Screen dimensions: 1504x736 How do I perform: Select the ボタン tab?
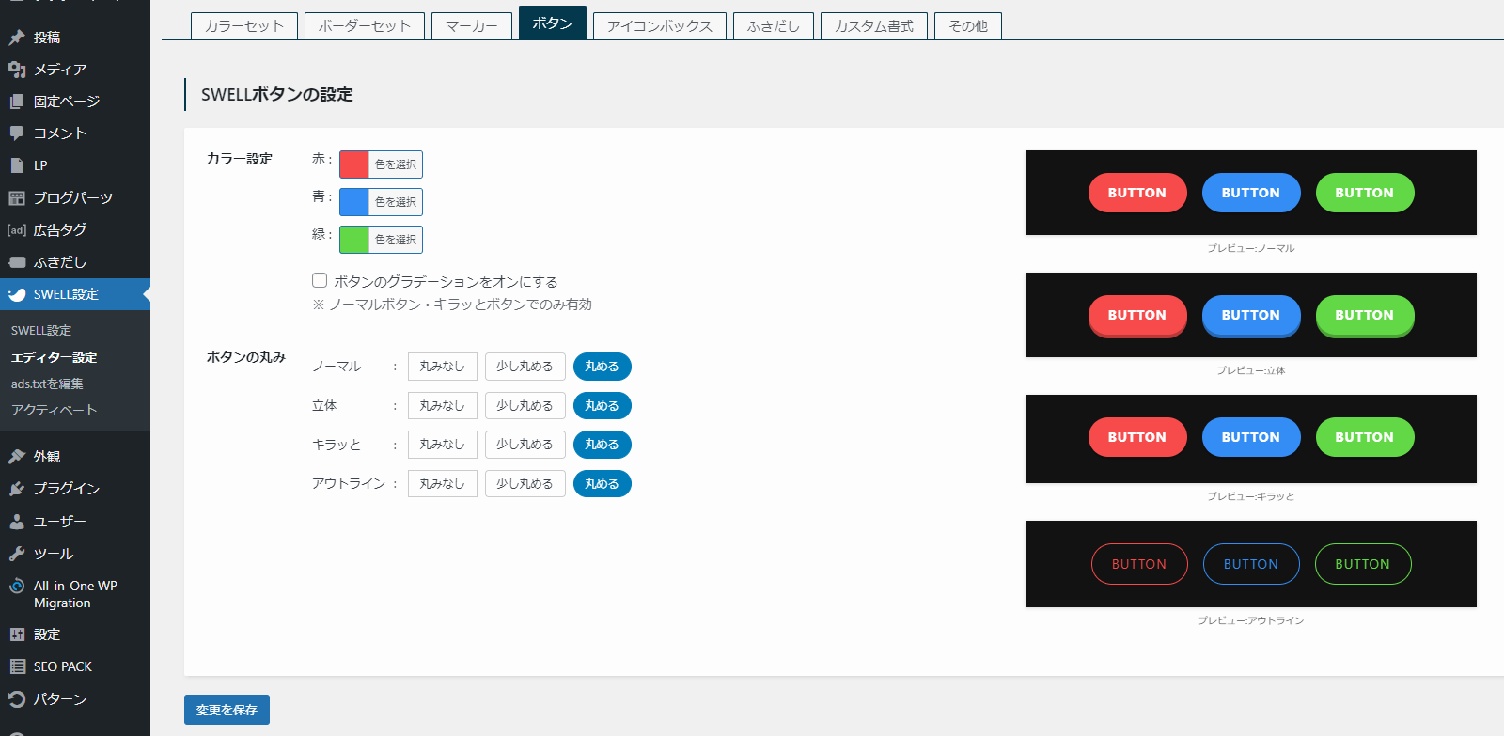pyautogui.click(x=553, y=23)
